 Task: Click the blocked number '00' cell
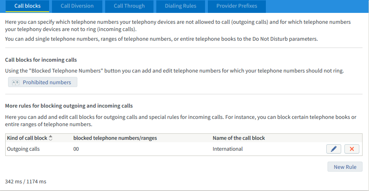click(76, 149)
